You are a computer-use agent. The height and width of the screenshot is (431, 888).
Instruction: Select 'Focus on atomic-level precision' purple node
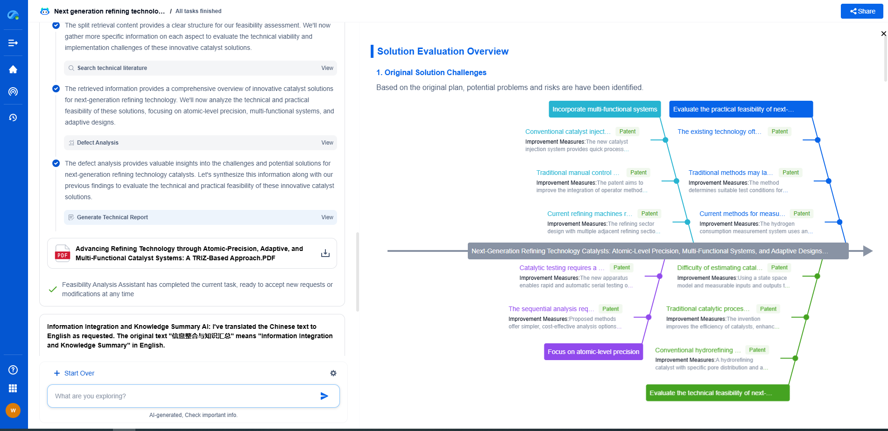coord(593,352)
